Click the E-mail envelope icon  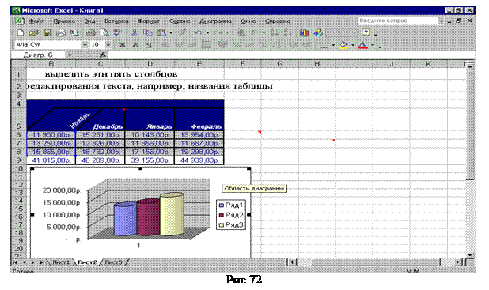tap(61, 32)
